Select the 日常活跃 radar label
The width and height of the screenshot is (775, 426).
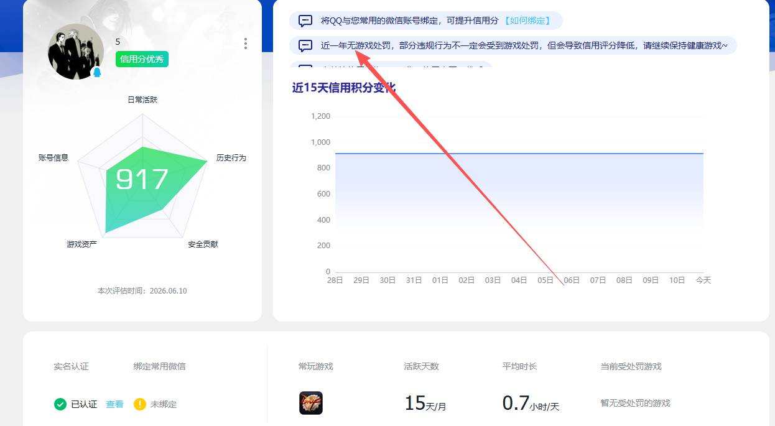tap(142, 100)
